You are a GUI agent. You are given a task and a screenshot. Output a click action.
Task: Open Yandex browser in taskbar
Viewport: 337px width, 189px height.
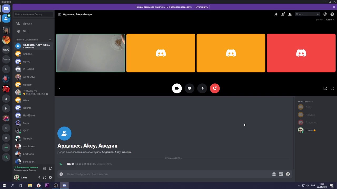(38, 185)
